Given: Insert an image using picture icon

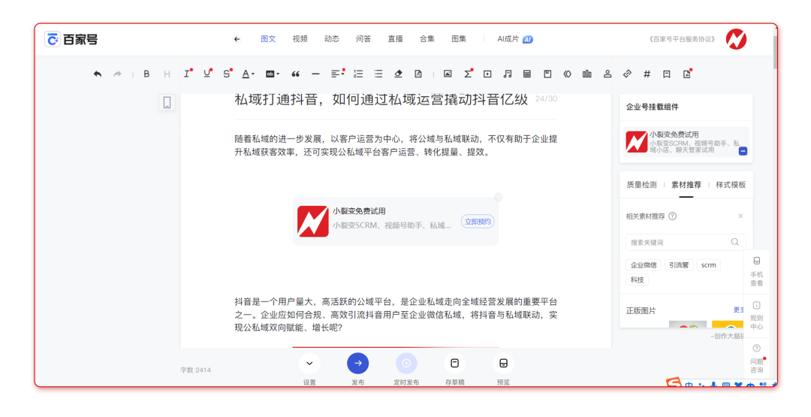Looking at the screenshot, I should pyautogui.click(x=448, y=74).
